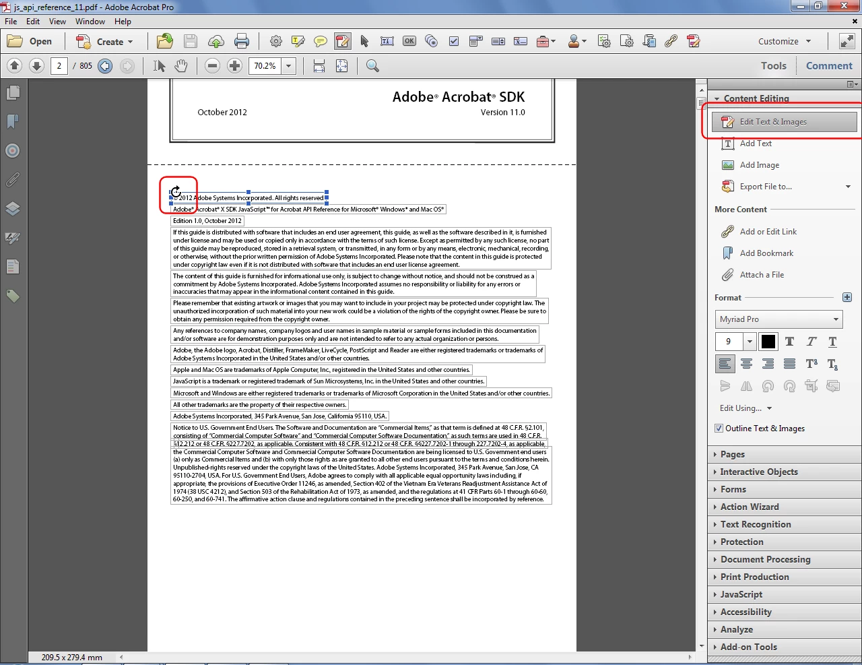Switch to the Tools pane tab
The height and width of the screenshot is (665, 862).
point(774,66)
